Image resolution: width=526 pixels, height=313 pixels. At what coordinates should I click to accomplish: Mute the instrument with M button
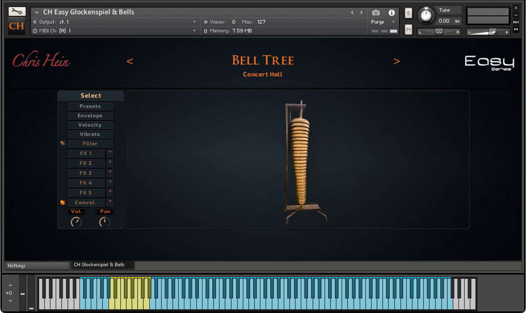point(409,29)
